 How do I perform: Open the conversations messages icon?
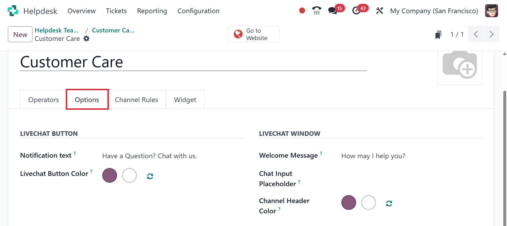(332, 11)
